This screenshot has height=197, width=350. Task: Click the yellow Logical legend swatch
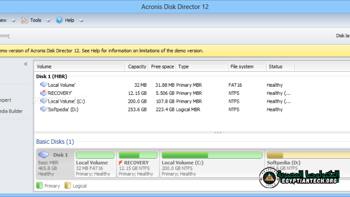point(67,186)
